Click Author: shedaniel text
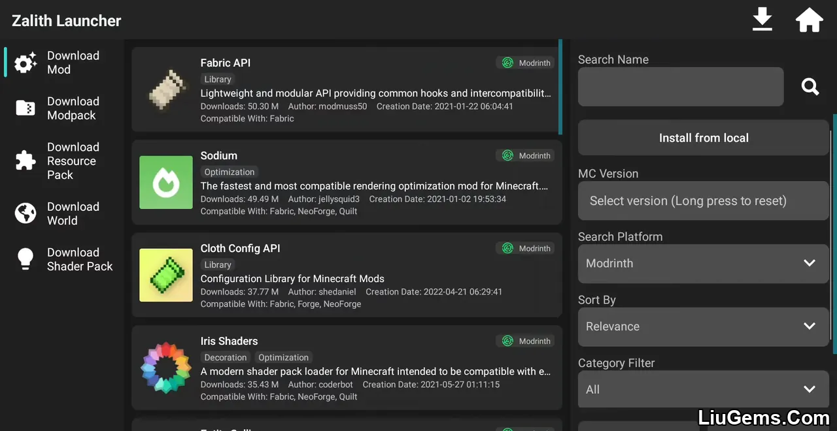 tap(322, 291)
